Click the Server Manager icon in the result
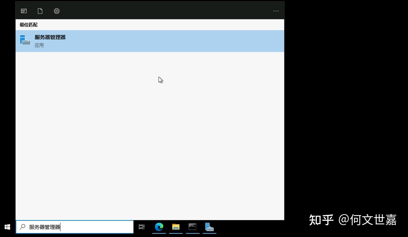 click(x=25, y=40)
